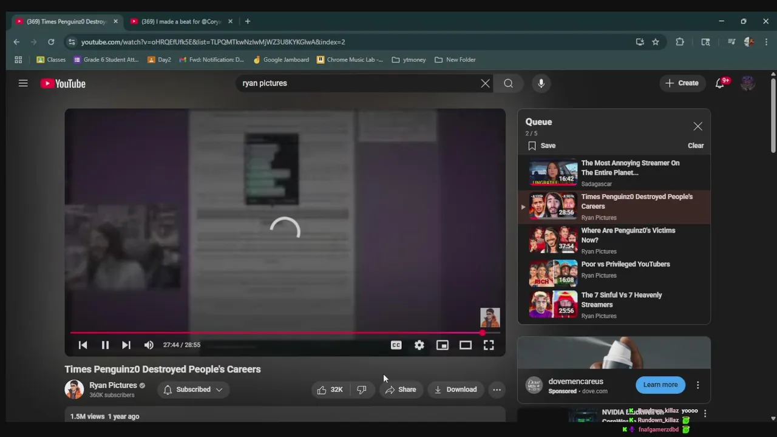Bookmark this page with the star icon
Image resolution: width=777 pixels, height=437 pixels.
[x=656, y=42]
